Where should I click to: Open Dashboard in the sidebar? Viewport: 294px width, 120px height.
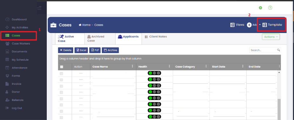pos(19,19)
